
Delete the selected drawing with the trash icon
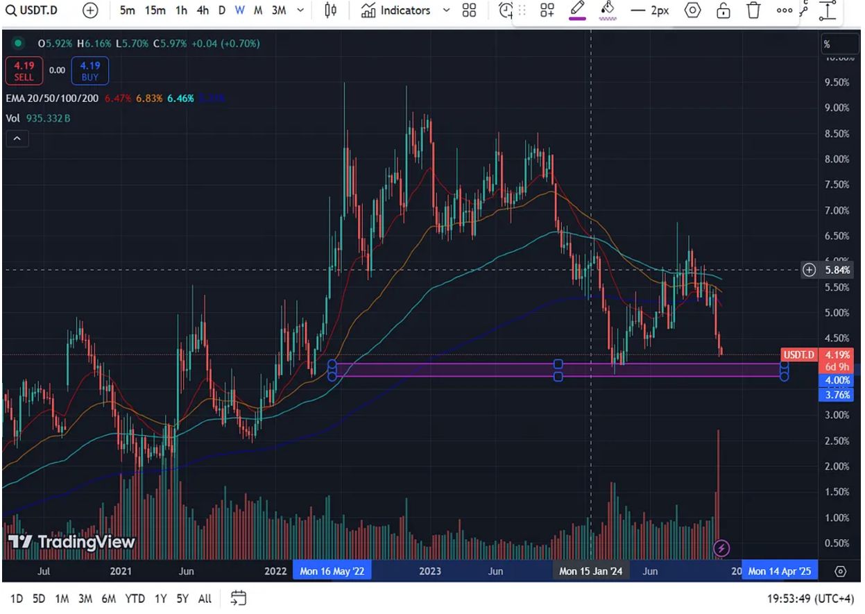click(x=753, y=10)
